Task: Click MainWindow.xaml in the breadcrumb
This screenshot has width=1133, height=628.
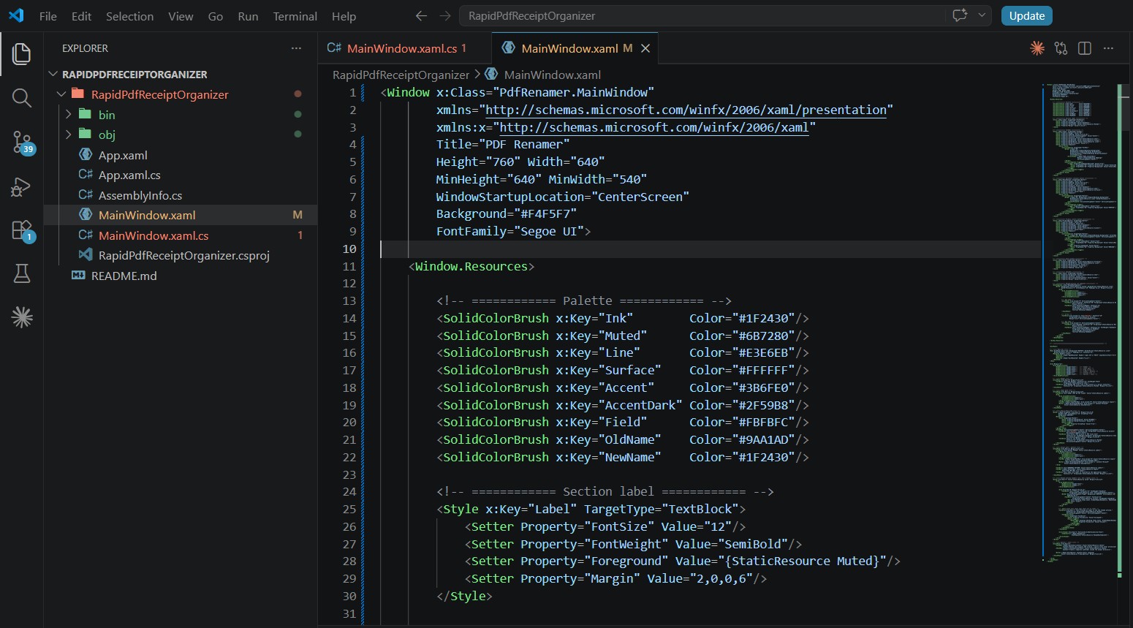Action: click(553, 75)
